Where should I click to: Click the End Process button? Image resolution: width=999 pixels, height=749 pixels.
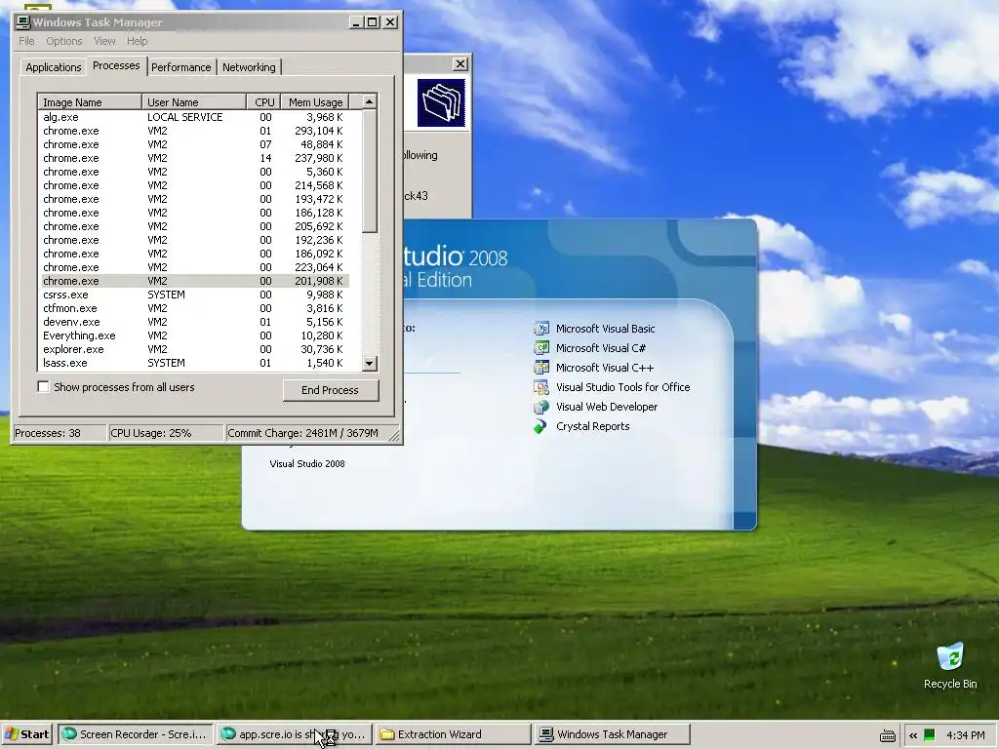click(x=330, y=390)
